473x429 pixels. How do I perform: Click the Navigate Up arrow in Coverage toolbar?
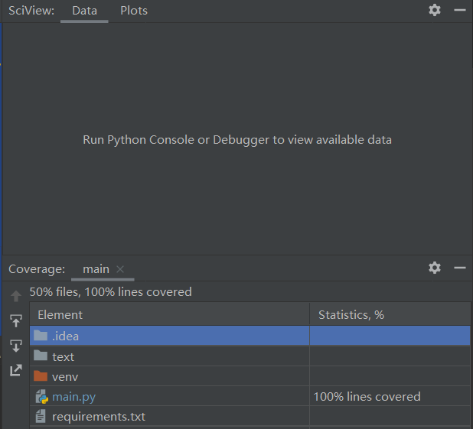click(x=16, y=296)
